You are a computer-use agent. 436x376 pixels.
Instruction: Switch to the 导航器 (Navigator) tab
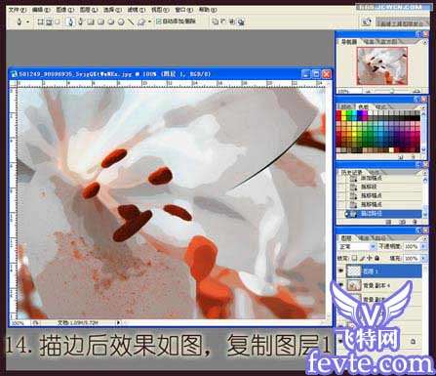pos(349,42)
